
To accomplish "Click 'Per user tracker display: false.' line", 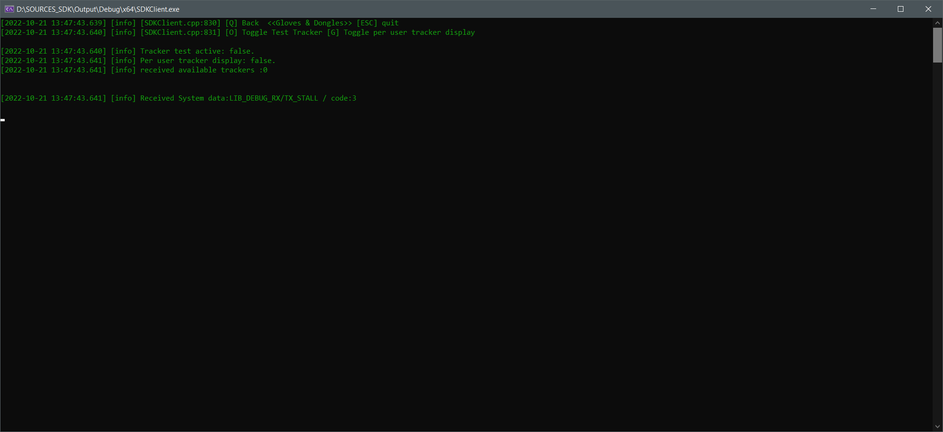I will pos(208,61).
